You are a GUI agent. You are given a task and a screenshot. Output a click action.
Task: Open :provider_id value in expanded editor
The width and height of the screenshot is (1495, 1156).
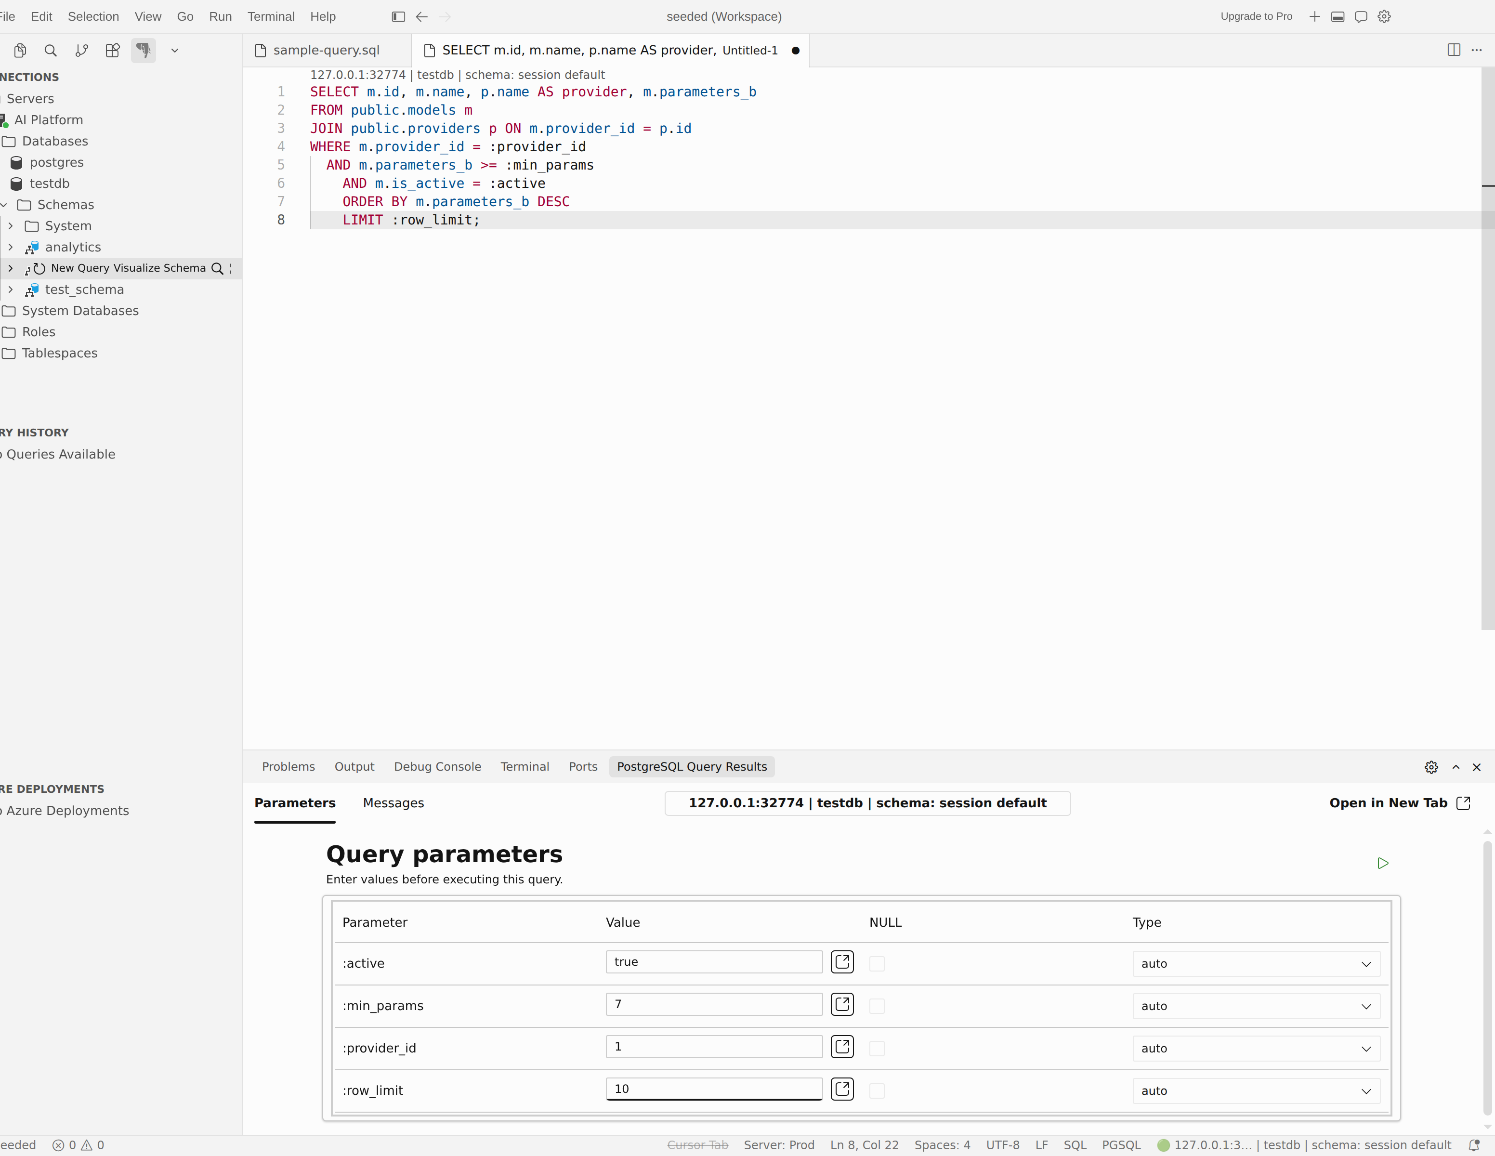(842, 1047)
